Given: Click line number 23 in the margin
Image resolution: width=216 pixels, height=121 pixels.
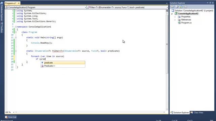Looking at the screenshot, I should pyautogui.click(x=12, y=70).
